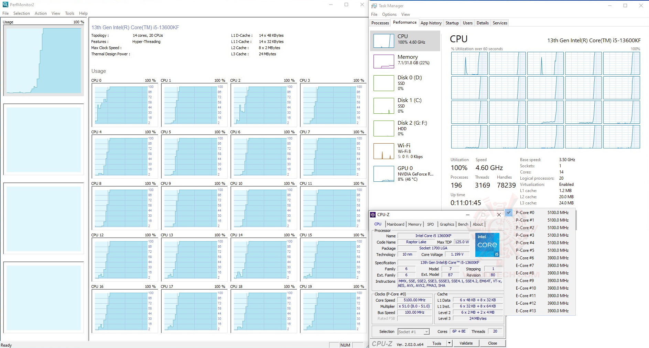Viewport: 649px width, 348px height.
Task: Choose E-Core #9 in the clock list
Action: 540,281
